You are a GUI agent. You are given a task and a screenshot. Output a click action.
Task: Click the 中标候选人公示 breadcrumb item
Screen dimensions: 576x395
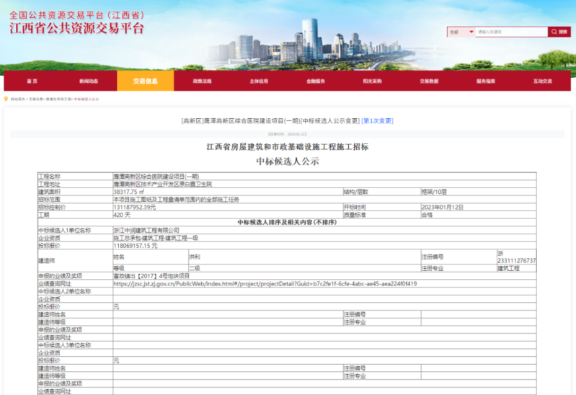(87, 99)
